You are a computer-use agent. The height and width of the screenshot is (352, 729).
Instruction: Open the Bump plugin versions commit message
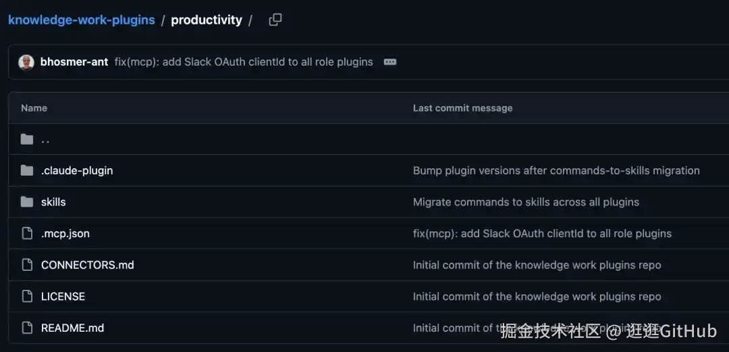click(x=556, y=170)
